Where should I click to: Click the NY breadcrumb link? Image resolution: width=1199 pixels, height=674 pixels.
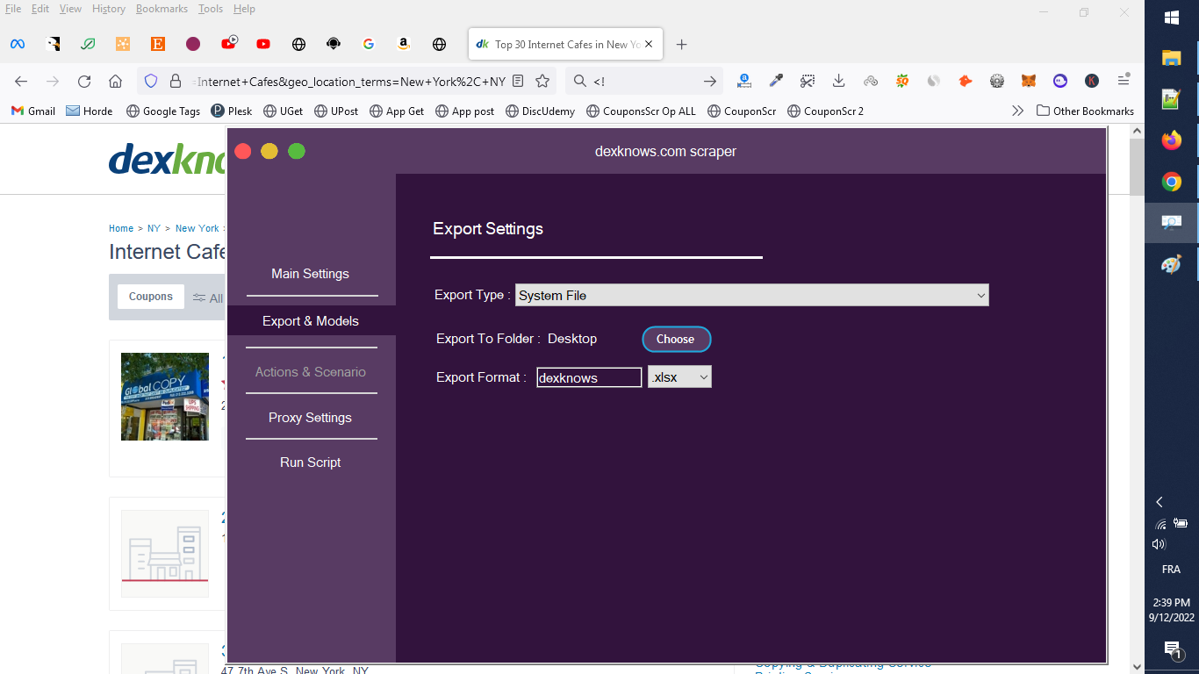pyautogui.click(x=154, y=228)
